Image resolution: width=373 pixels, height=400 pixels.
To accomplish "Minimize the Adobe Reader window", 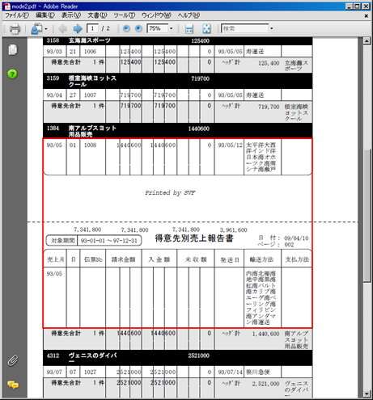I will pos(350,6).
